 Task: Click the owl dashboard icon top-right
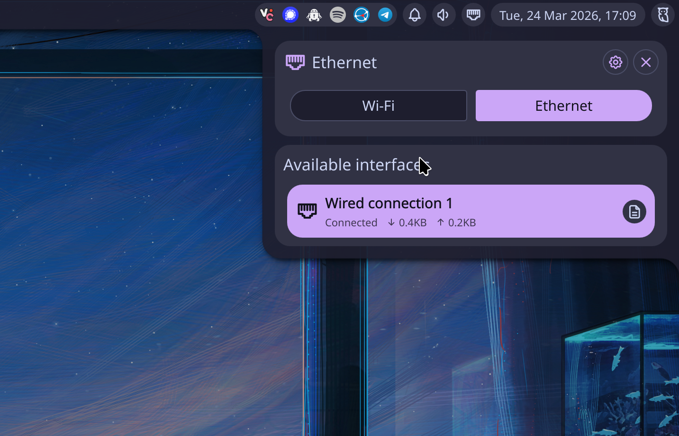tap(662, 15)
